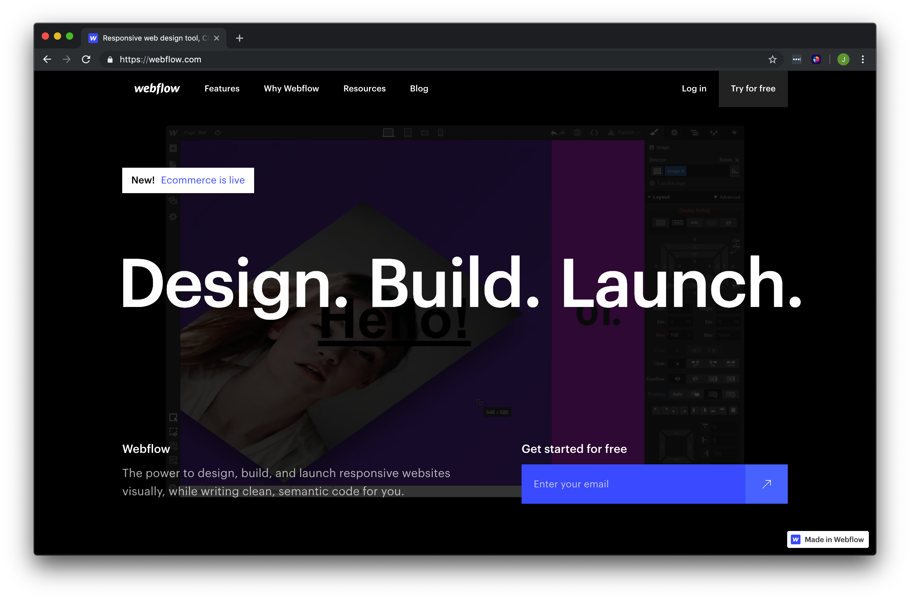Image resolution: width=910 pixels, height=600 pixels.
Task: Open the dotted password extension icon
Action: (x=797, y=59)
